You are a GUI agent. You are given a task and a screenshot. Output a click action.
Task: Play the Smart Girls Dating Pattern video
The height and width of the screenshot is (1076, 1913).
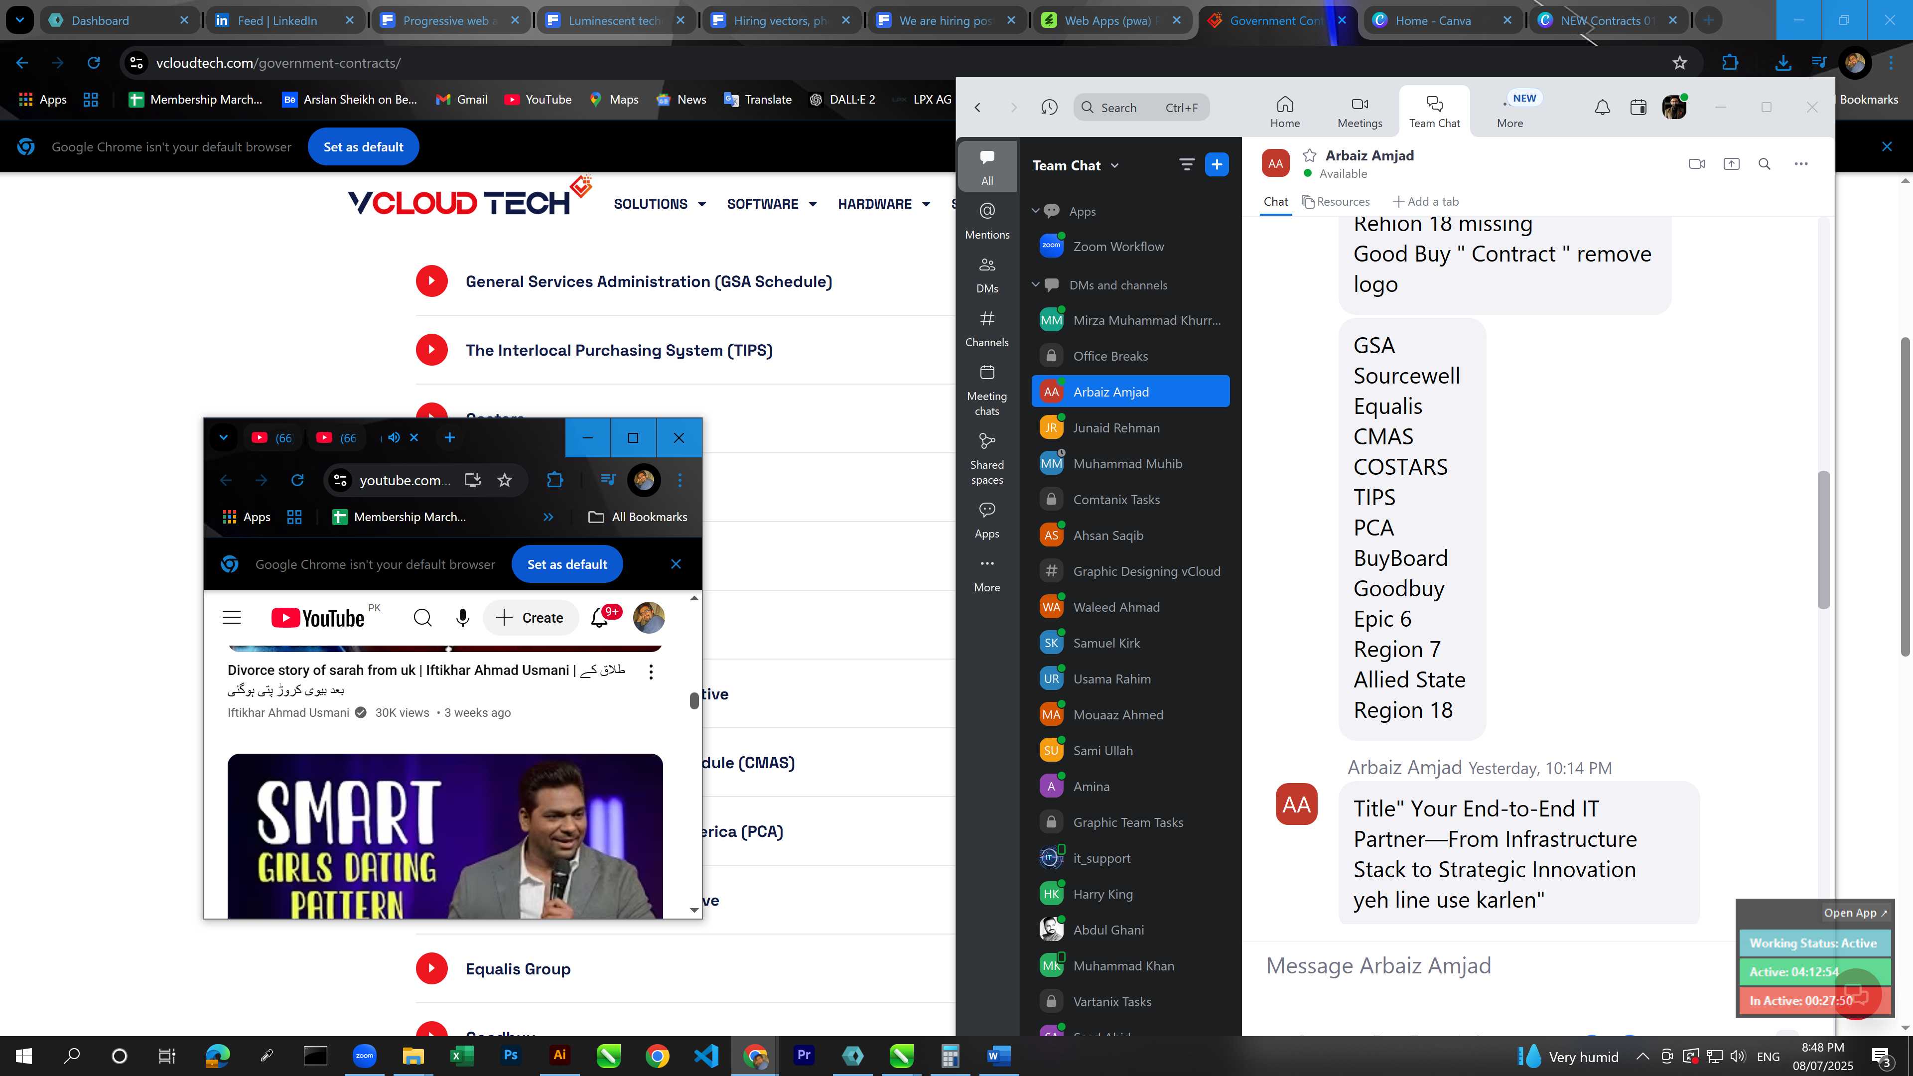445,836
